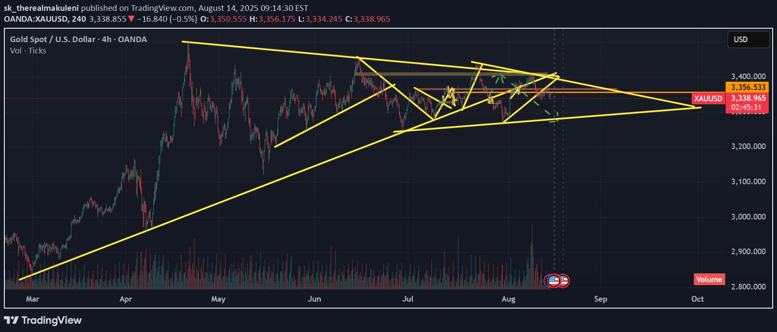Click the rightmost US flag event marker
Screen dimensions: 777x332
pos(564,281)
